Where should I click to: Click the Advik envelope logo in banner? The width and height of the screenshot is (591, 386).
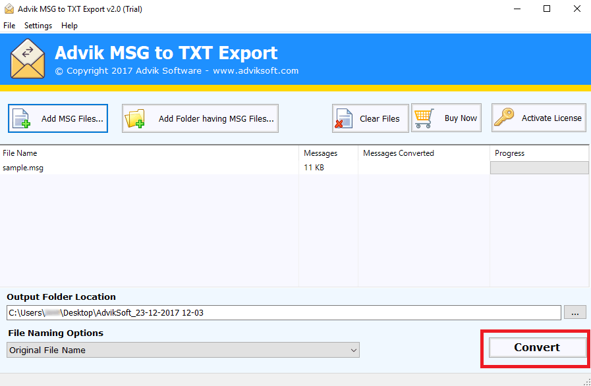(28, 59)
